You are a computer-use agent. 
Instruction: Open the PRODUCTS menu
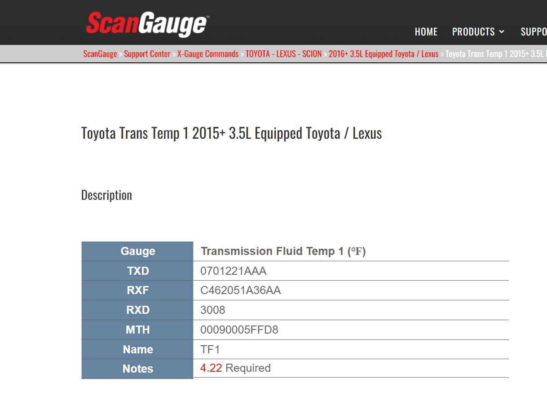(x=478, y=32)
